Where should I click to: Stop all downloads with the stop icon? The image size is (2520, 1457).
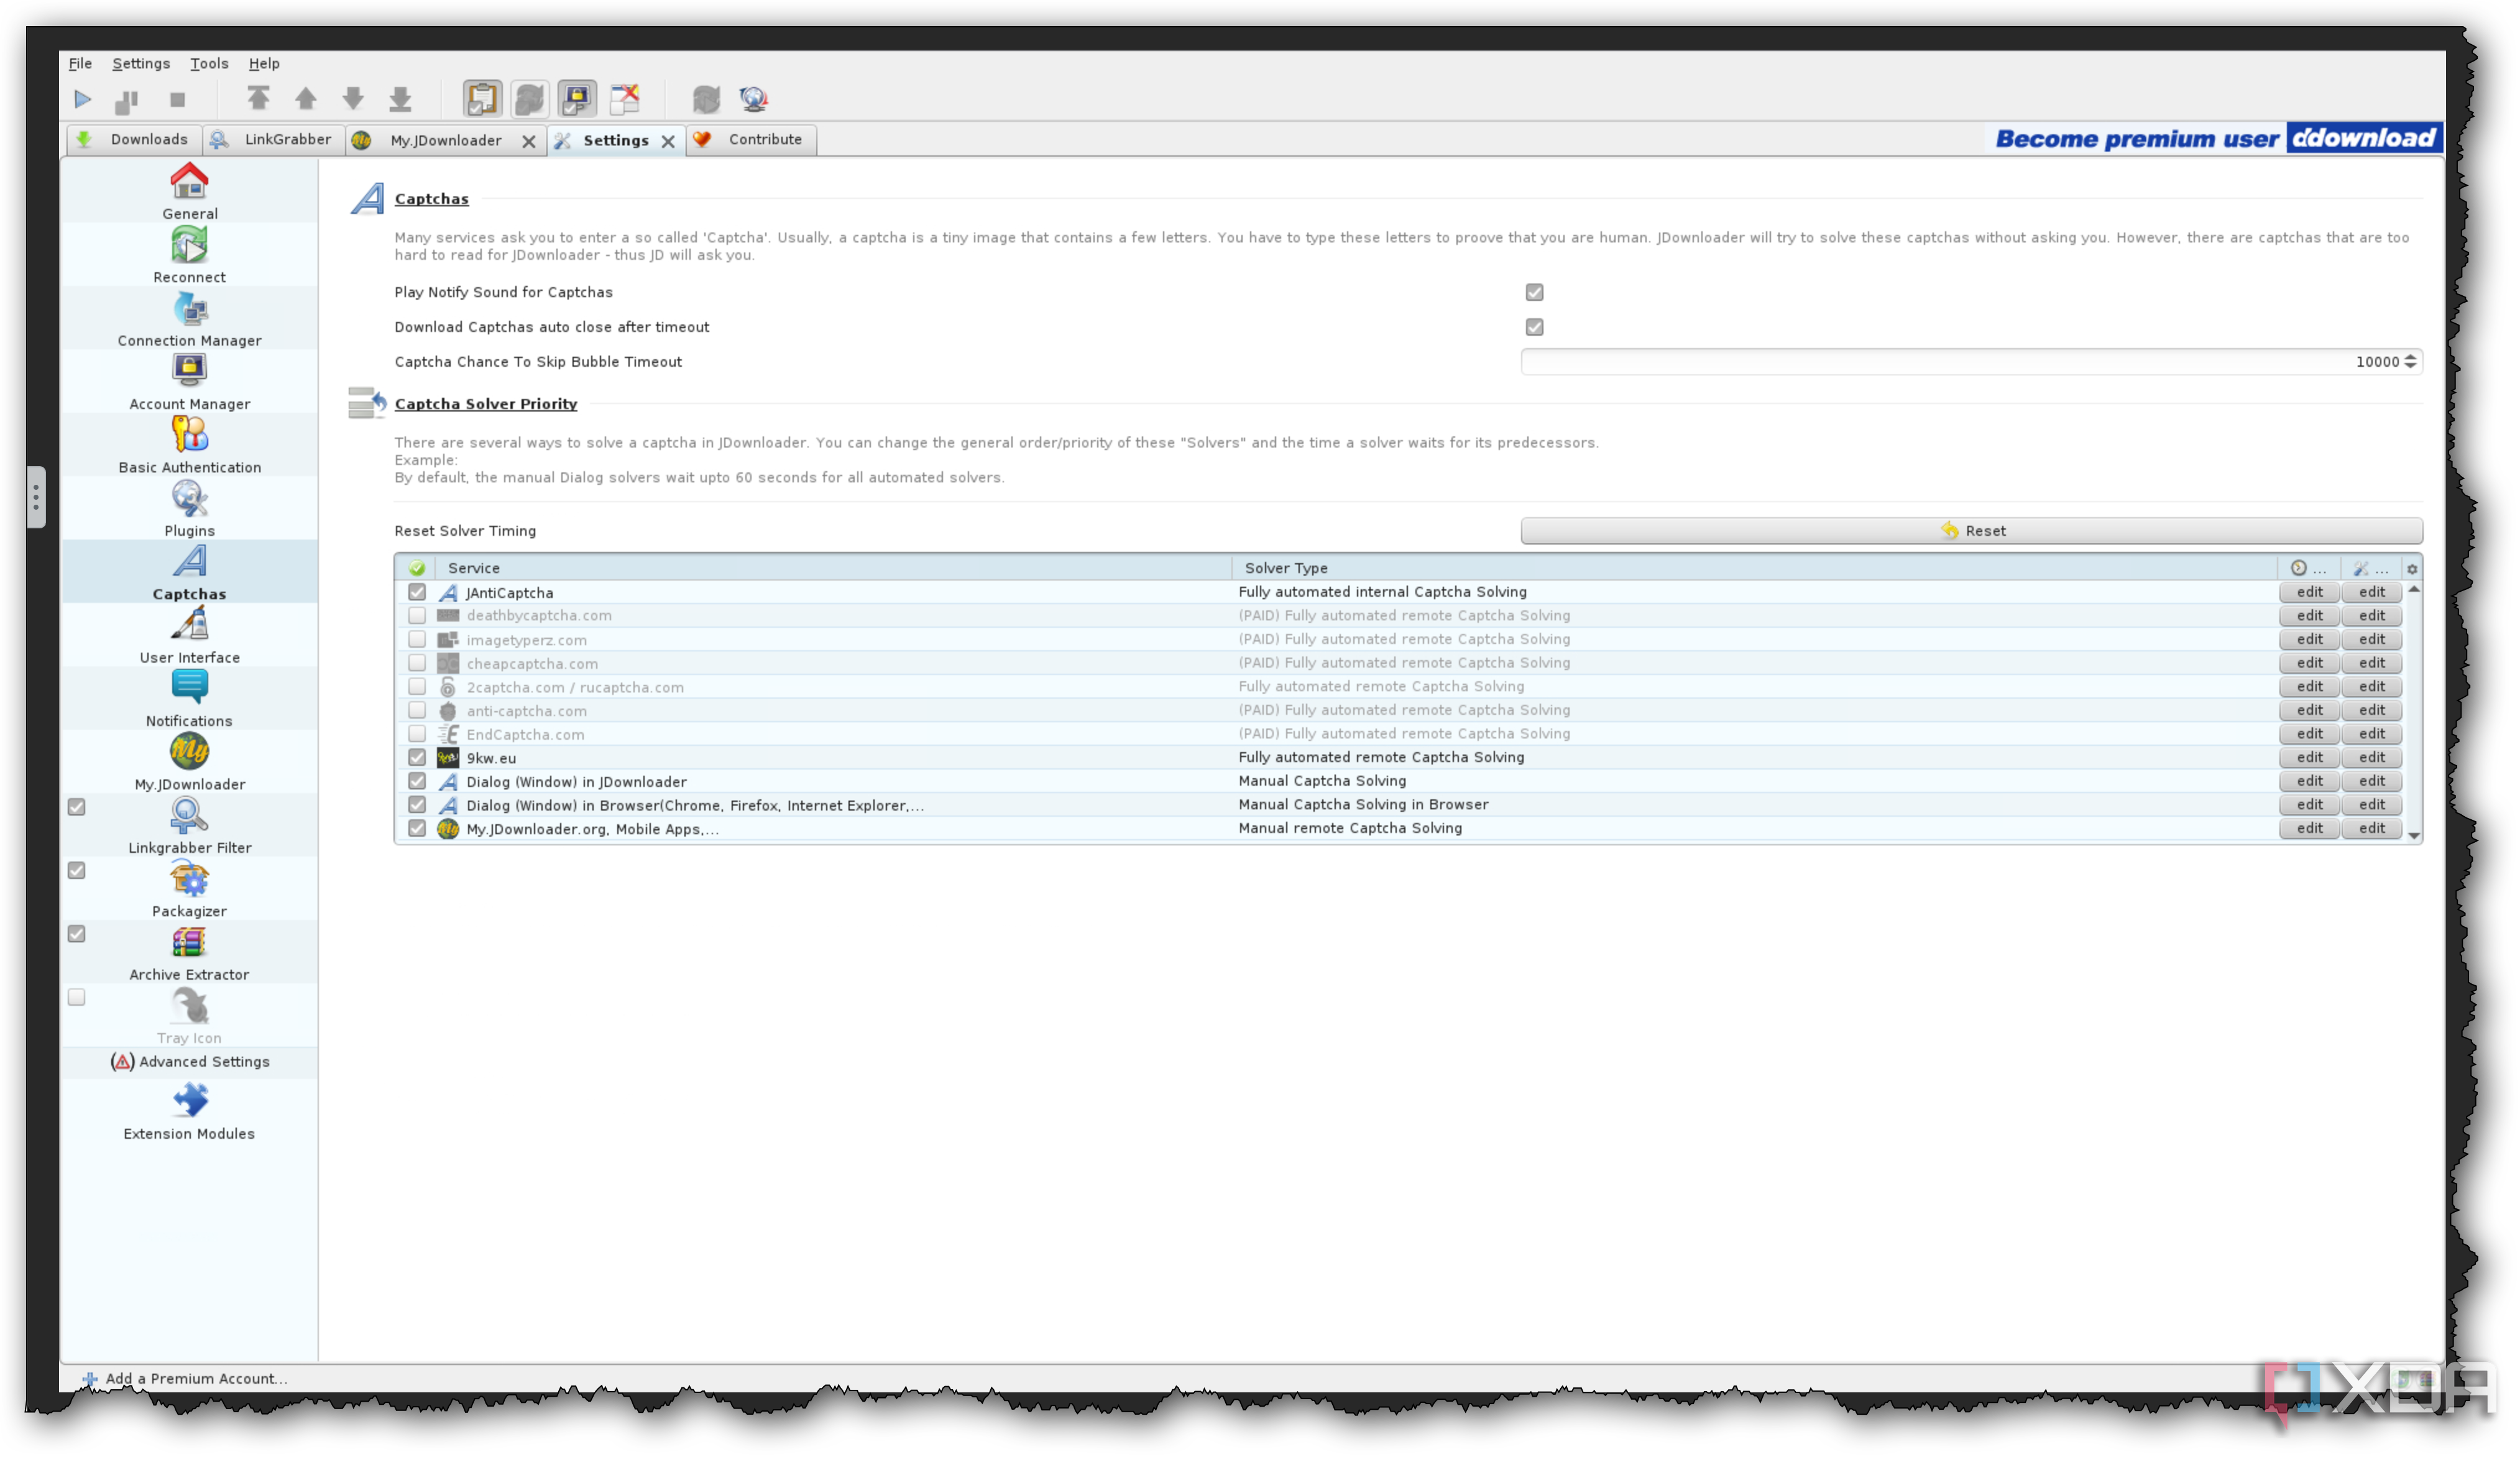point(177,99)
